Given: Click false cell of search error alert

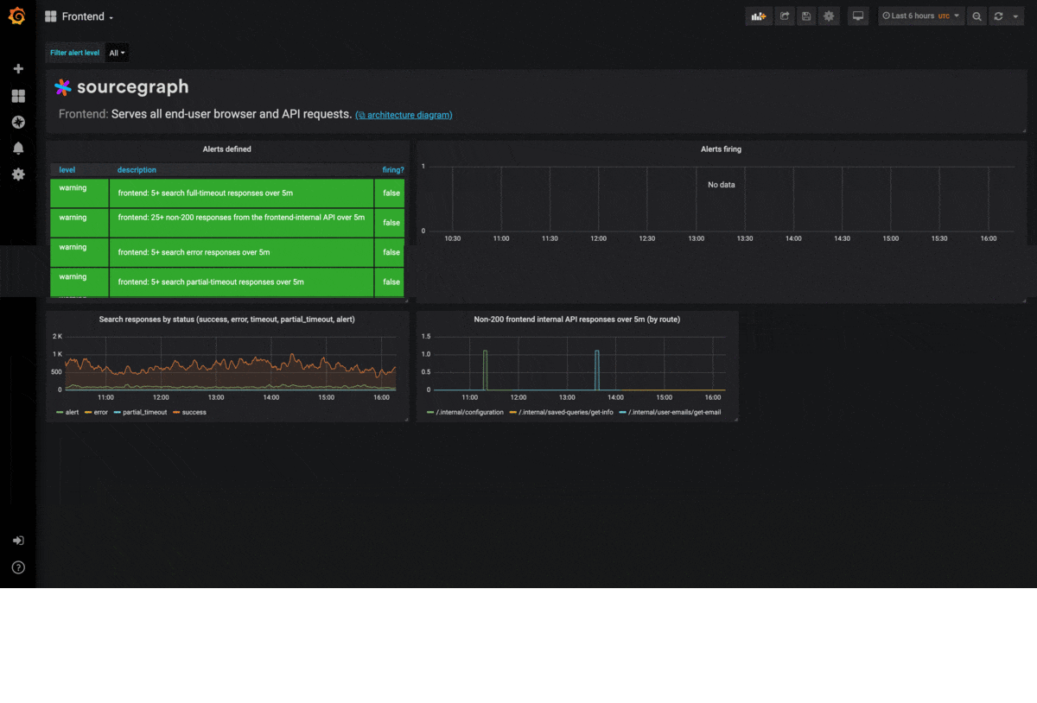Looking at the screenshot, I should pyautogui.click(x=391, y=252).
